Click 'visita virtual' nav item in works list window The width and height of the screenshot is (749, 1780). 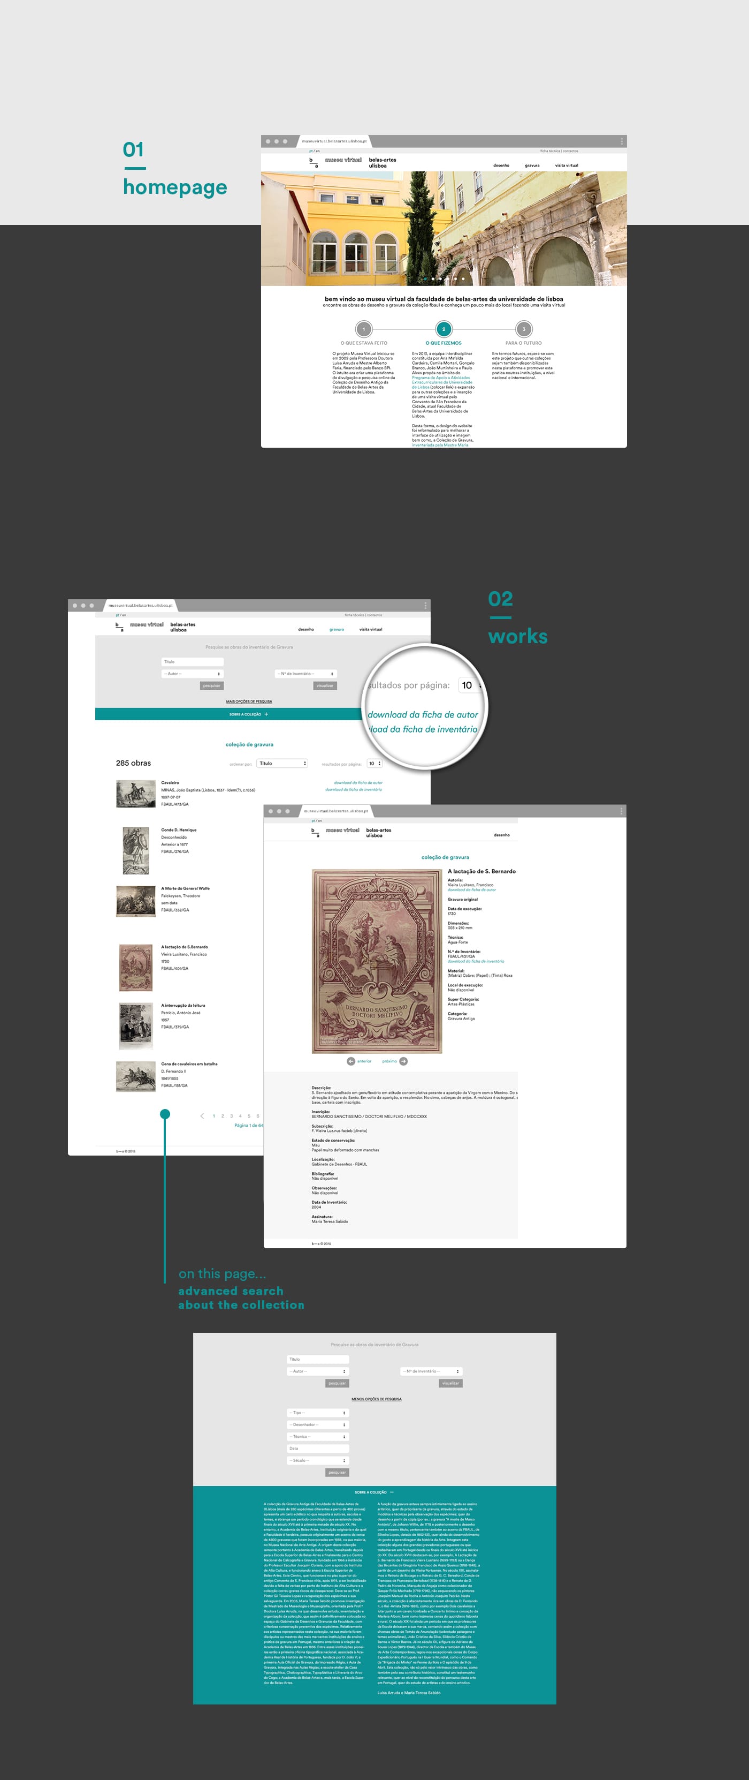point(371,630)
